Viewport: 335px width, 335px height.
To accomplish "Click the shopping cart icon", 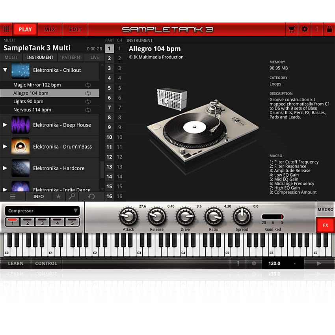I will [292, 29].
